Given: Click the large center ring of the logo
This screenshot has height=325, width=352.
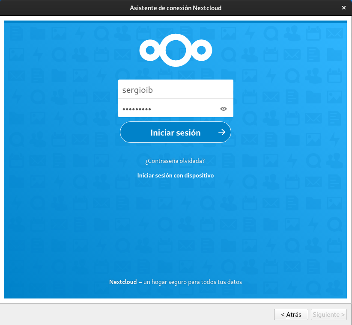Looking at the screenshot, I should pyautogui.click(x=176, y=41).
